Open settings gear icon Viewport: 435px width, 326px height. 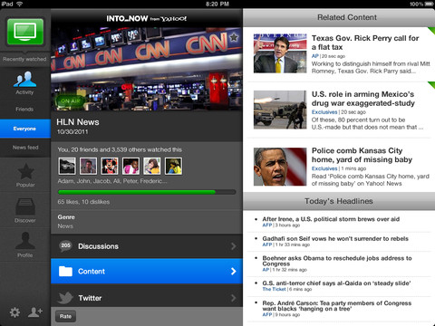tap(14, 312)
